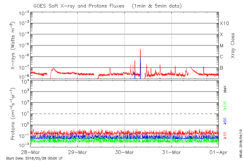Click the 30-Mar date tick label
Screen dimensions: 243x161
(125, 152)
